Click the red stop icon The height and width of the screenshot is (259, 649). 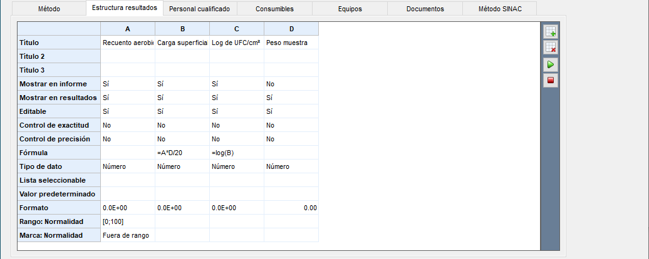(x=551, y=80)
